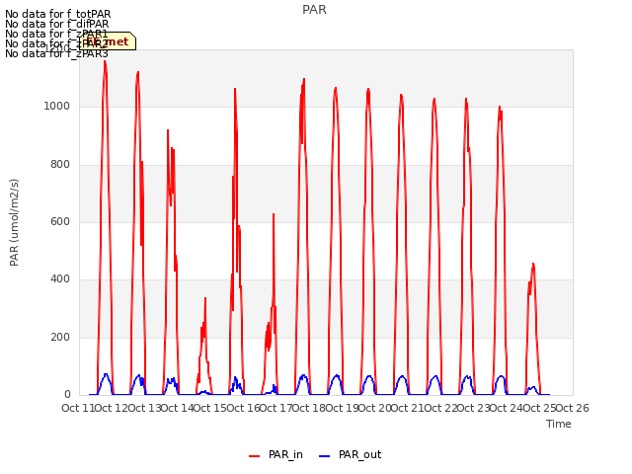632x474 pixels.
Task: Click the lowest PAR_in peak before Oct 15
Action: tap(205, 298)
